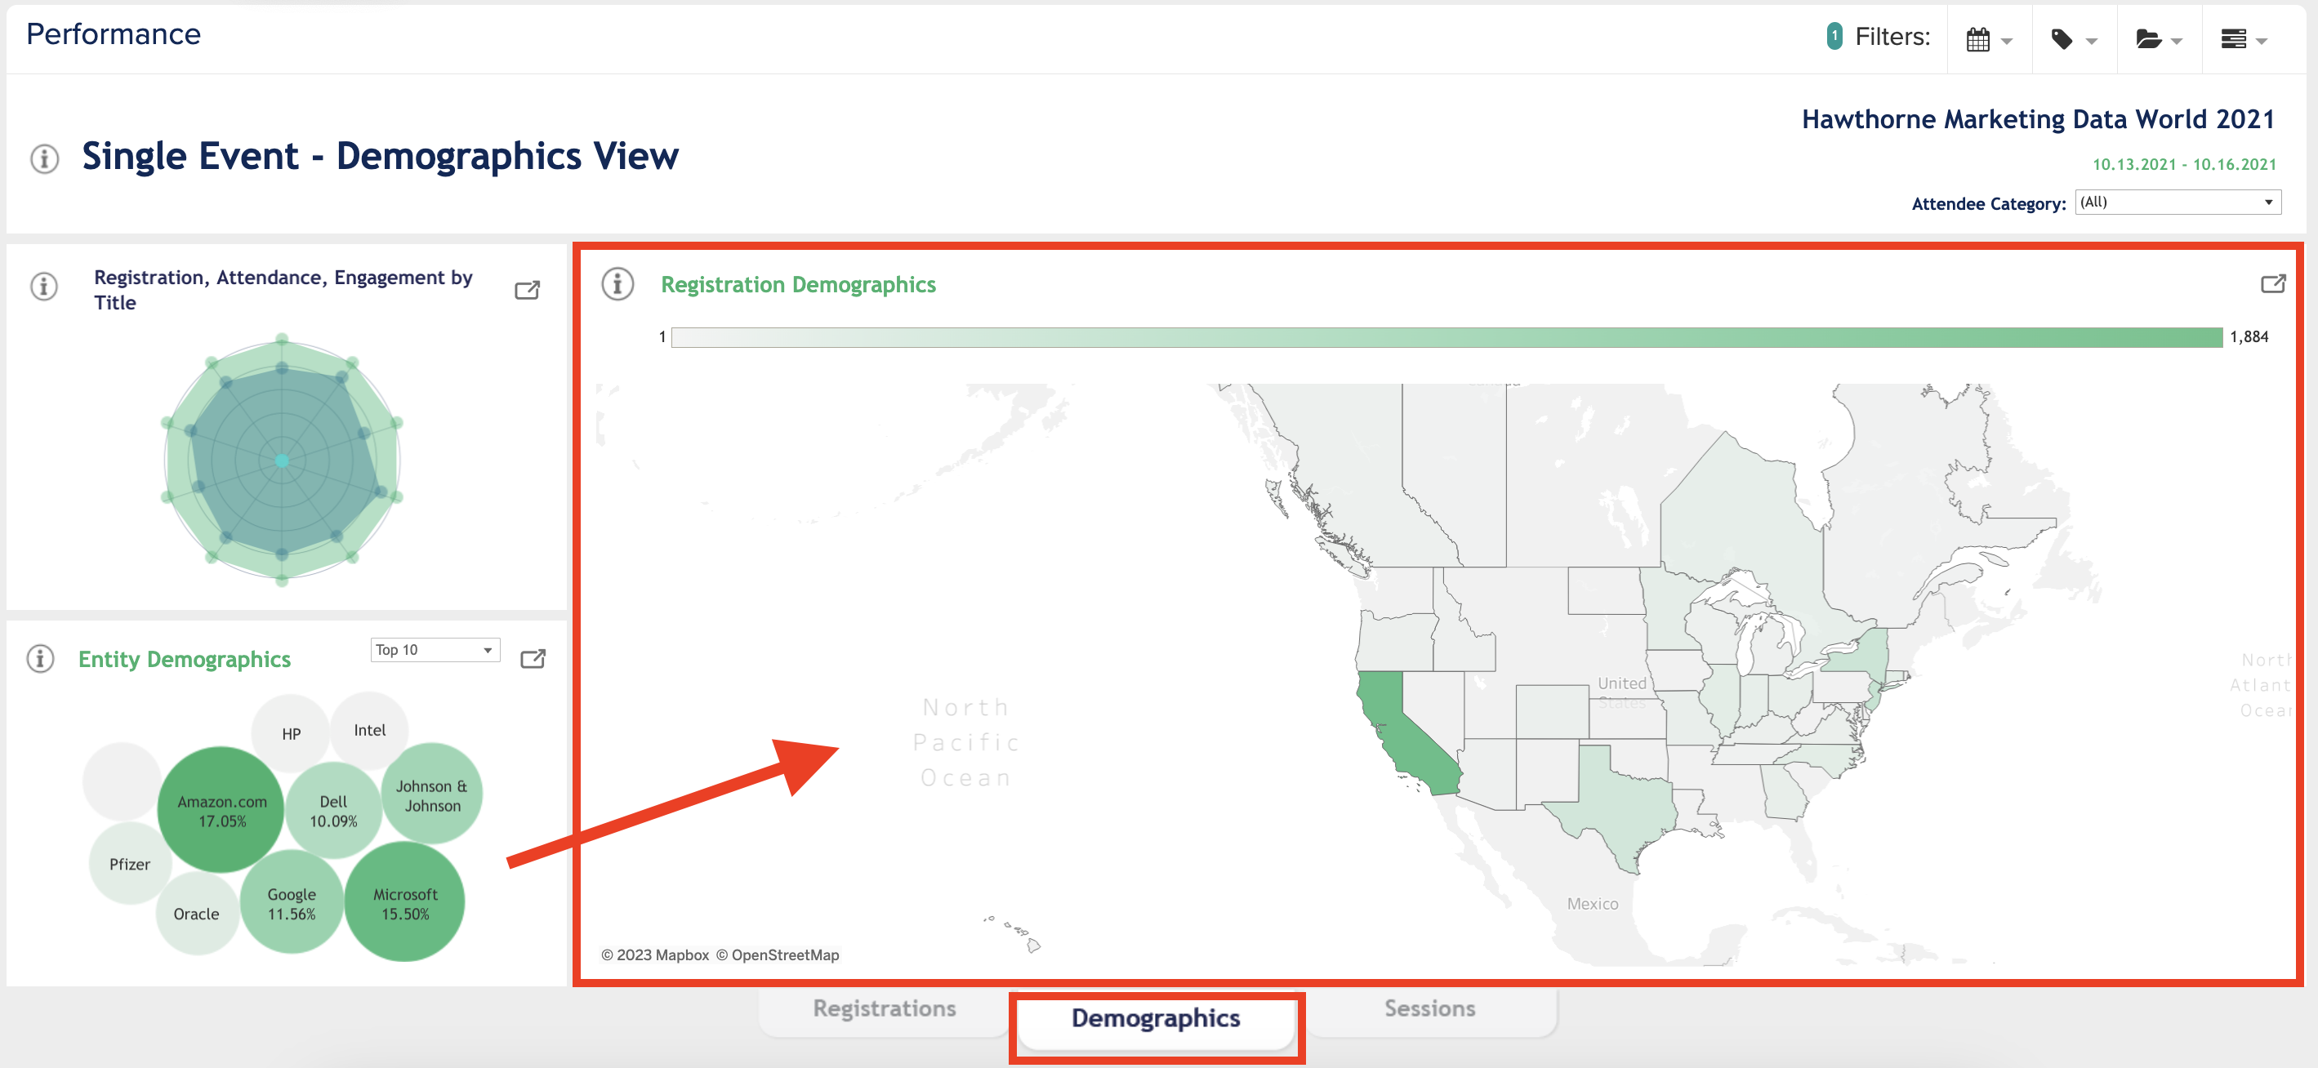Screen dimensions: 2318x1068
Task: Pop out the Entity Demographics panel
Action: [533, 659]
